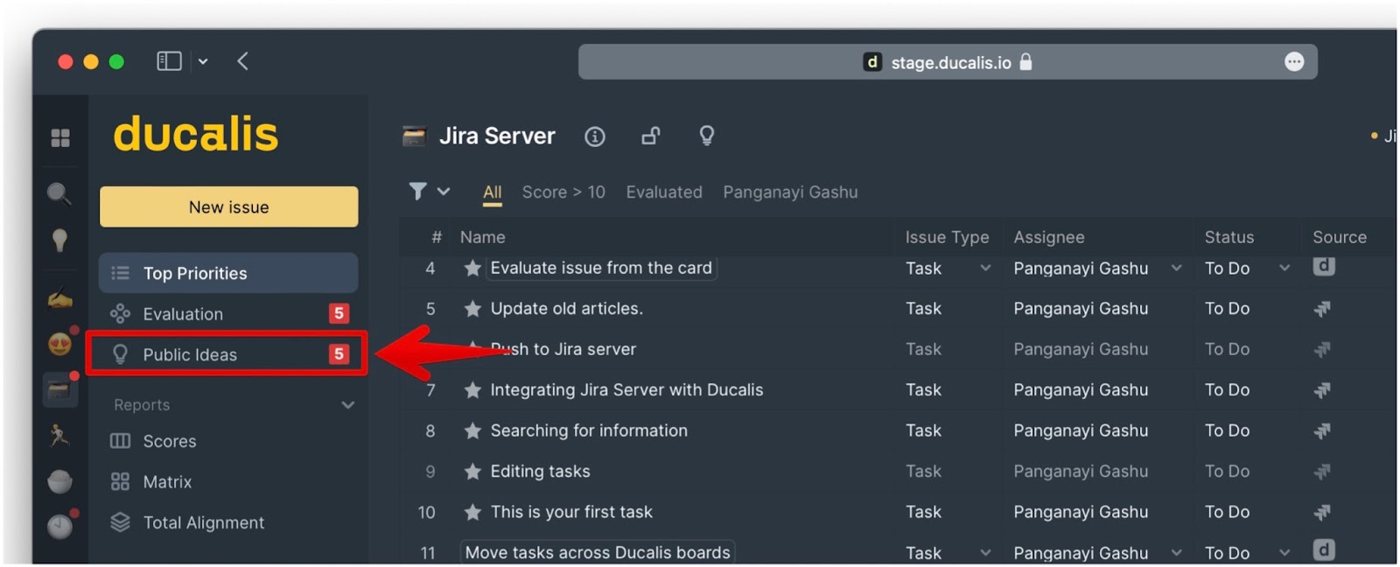Sort by the Issue Type column header
Screen dimensions: 1400x567
pyautogui.click(x=947, y=237)
